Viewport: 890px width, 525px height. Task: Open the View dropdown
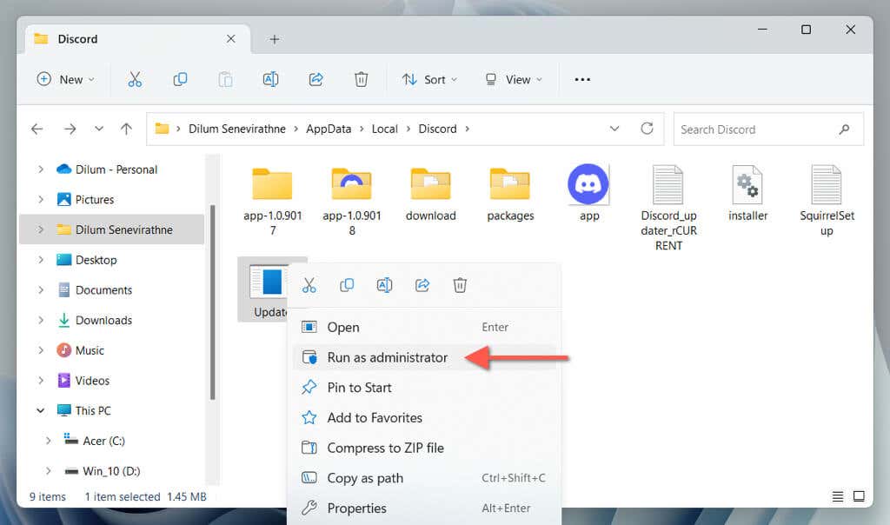coord(513,79)
